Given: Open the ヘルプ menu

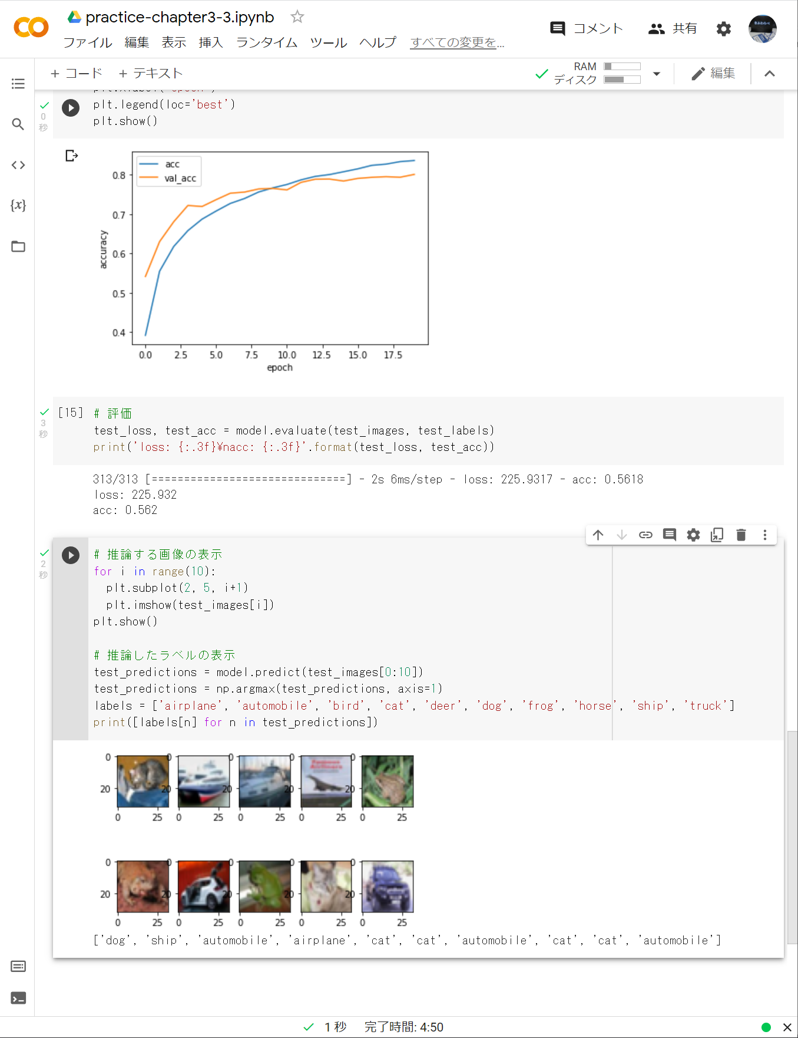Looking at the screenshot, I should (378, 42).
